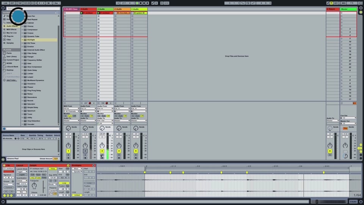364x205 pixels.
Task: Click the Legato button in Launch box
Action: click(x=22, y=175)
